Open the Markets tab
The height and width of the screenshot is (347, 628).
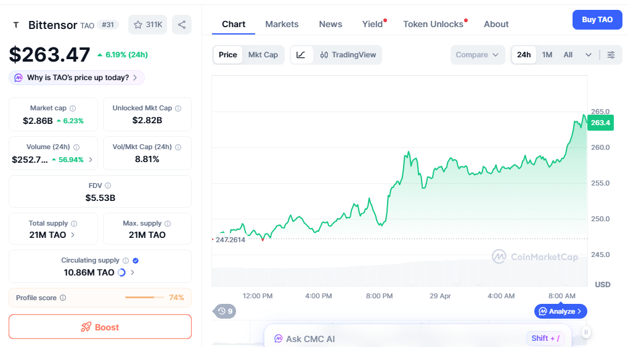(282, 24)
